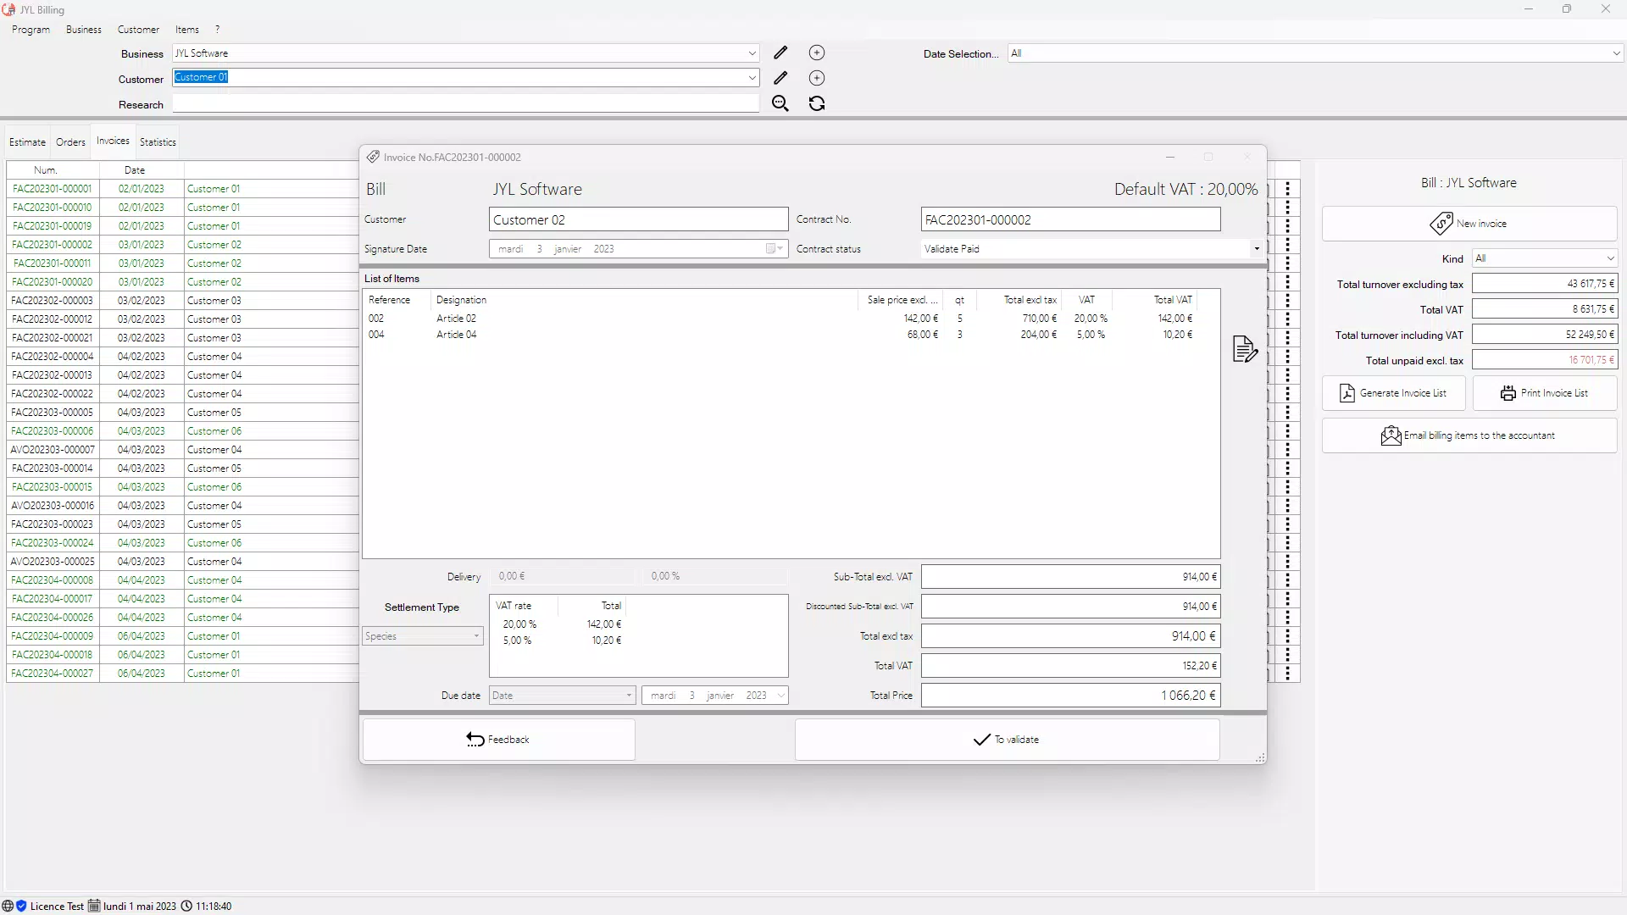This screenshot has height=915, width=1627.
Task: Click the Reference column header
Action: pos(397,300)
